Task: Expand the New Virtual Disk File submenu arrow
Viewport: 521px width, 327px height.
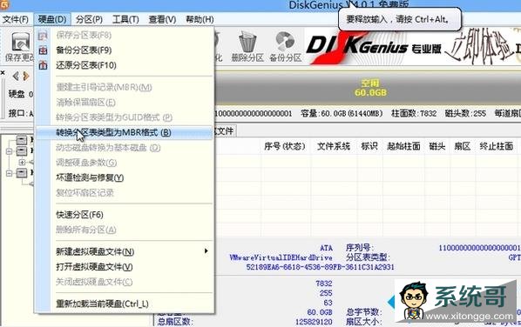Action: (206, 251)
